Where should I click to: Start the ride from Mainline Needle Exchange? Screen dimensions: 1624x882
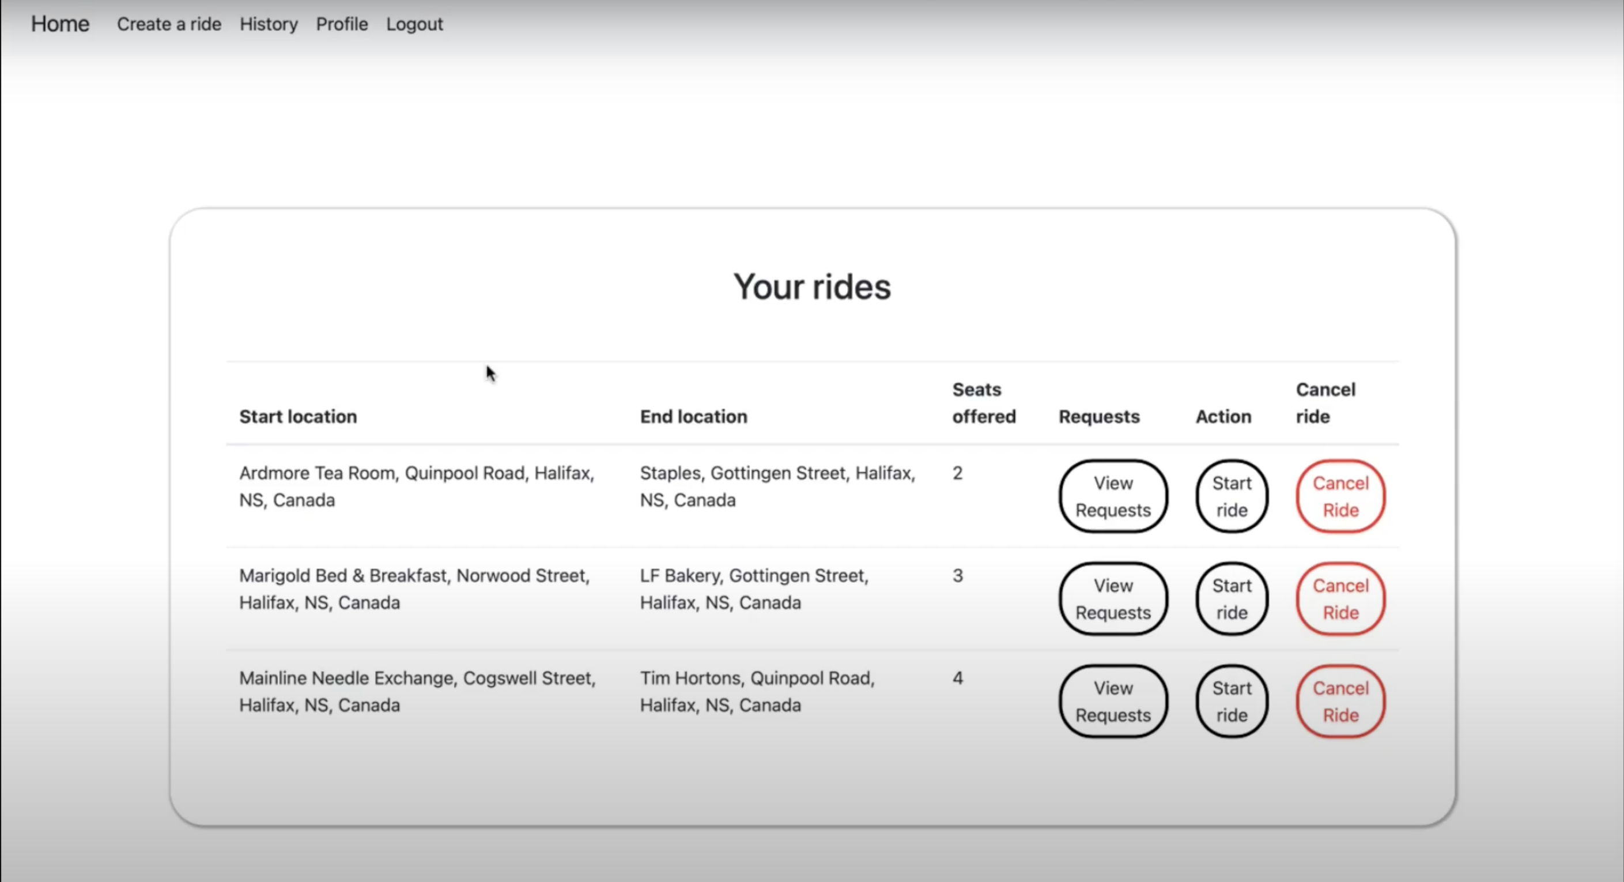pyautogui.click(x=1231, y=702)
